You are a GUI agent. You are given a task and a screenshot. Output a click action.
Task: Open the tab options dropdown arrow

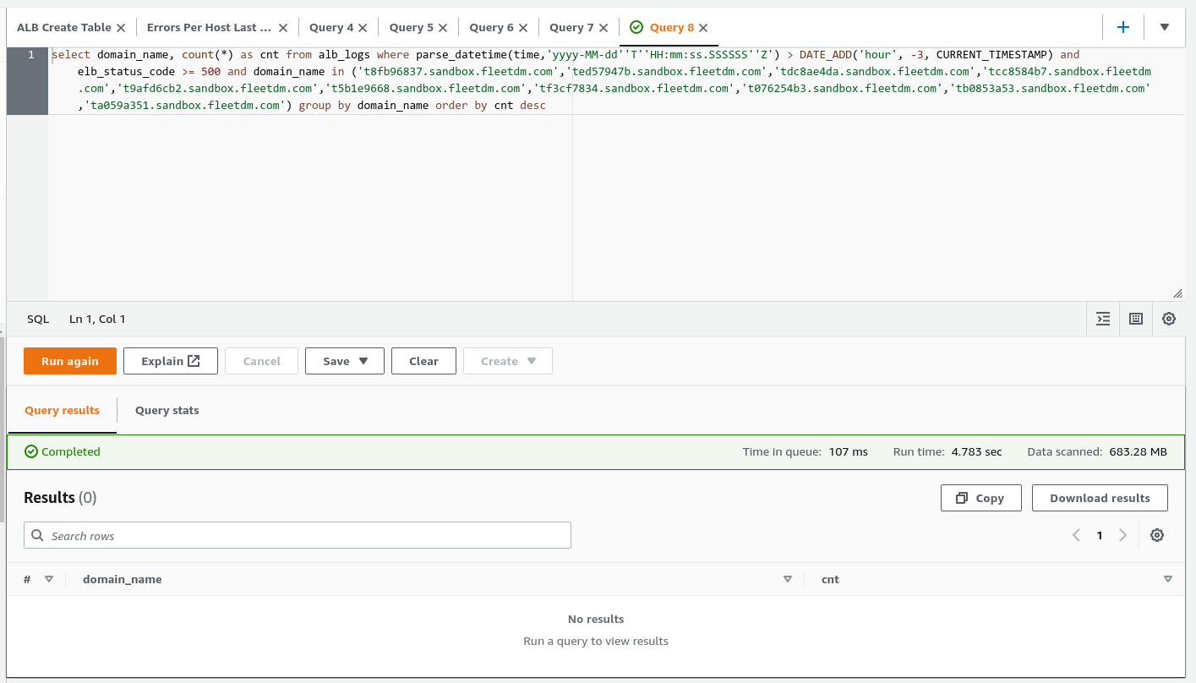pyautogui.click(x=1165, y=27)
